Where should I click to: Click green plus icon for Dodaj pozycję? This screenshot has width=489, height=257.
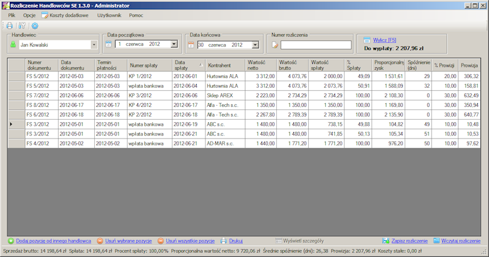pyautogui.click(x=11, y=241)
